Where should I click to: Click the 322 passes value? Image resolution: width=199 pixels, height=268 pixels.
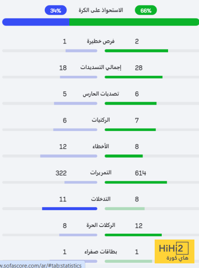coord(61,173)
